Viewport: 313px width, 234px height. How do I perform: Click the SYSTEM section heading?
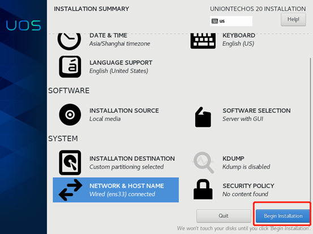(x=63, y=139)
